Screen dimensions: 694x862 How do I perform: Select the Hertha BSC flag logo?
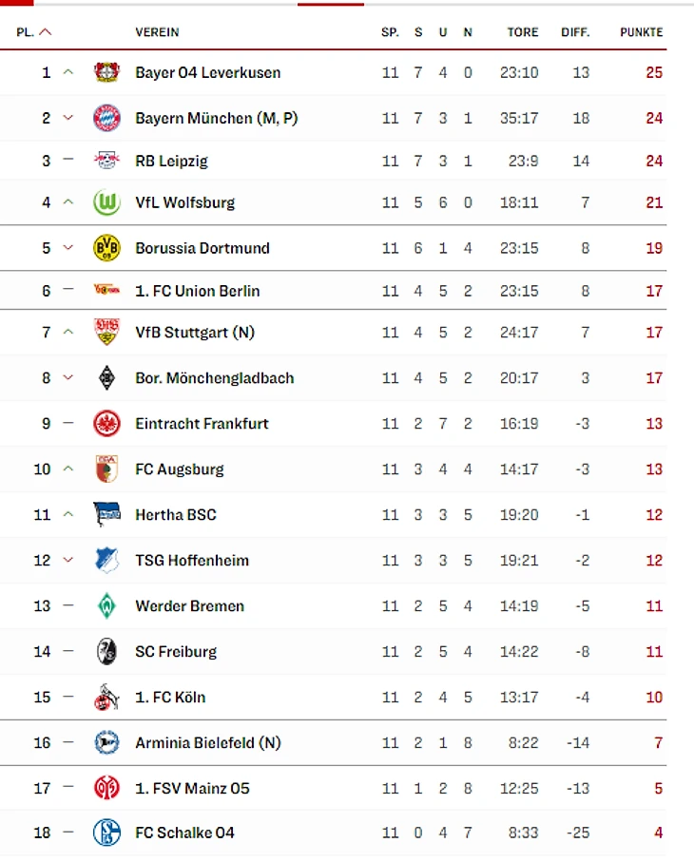tap(106, 514)
